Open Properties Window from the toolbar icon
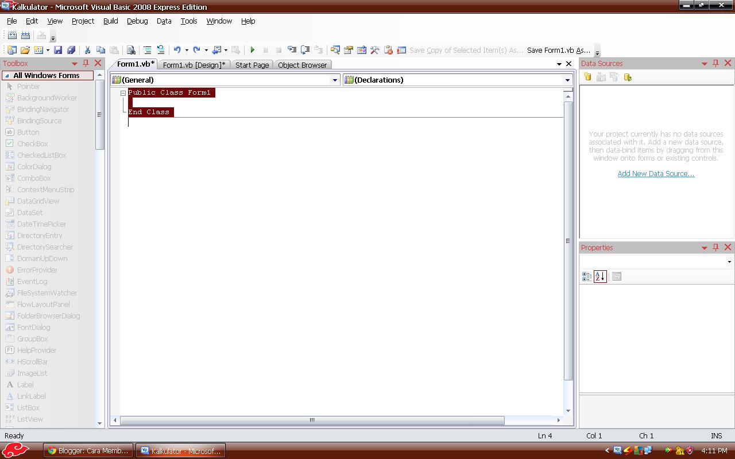The width and height of the screenshot is (735, 459). (x=349, y=50)
